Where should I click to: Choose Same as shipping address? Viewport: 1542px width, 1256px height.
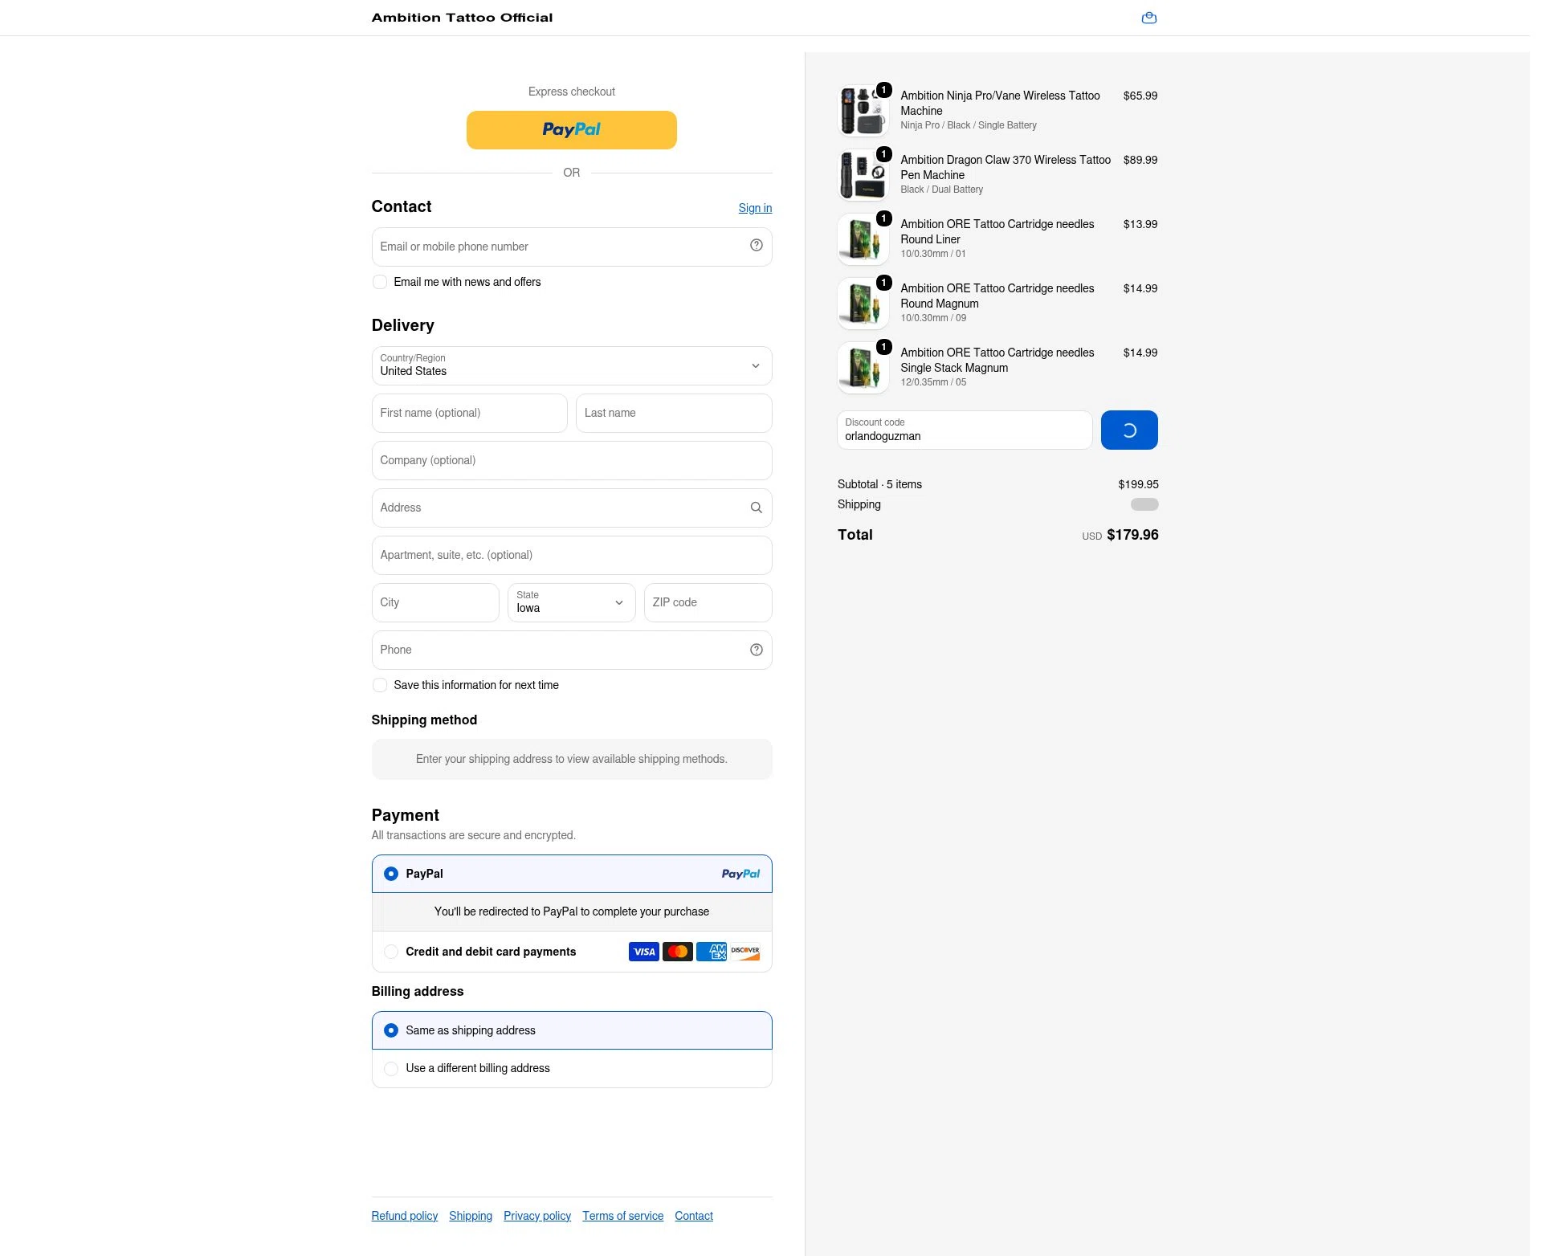(x=391, y=1030)
